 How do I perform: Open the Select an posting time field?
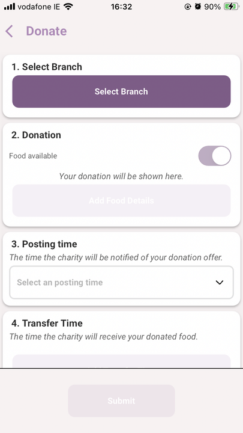(x=121, y=282)
